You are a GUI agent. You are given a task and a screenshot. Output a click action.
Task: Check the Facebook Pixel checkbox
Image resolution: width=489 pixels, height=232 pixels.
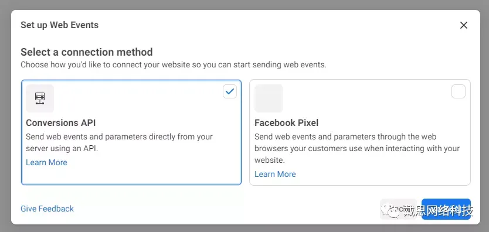pos(459,91)
